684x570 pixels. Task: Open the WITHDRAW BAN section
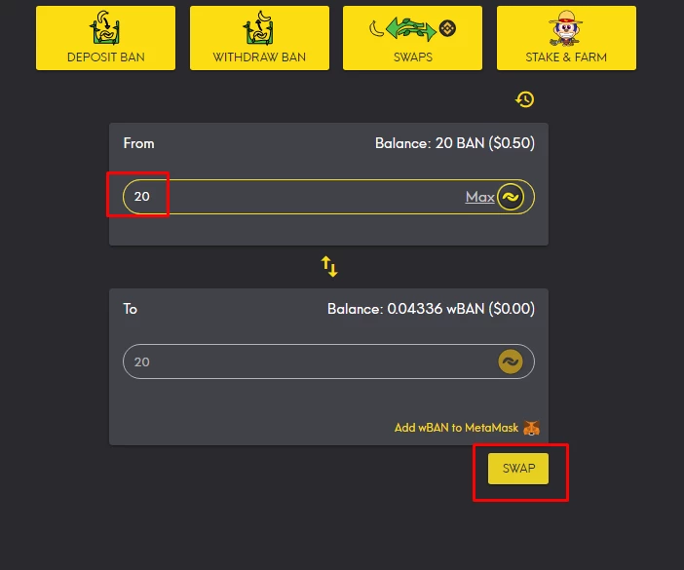click(x=259, y=38)
